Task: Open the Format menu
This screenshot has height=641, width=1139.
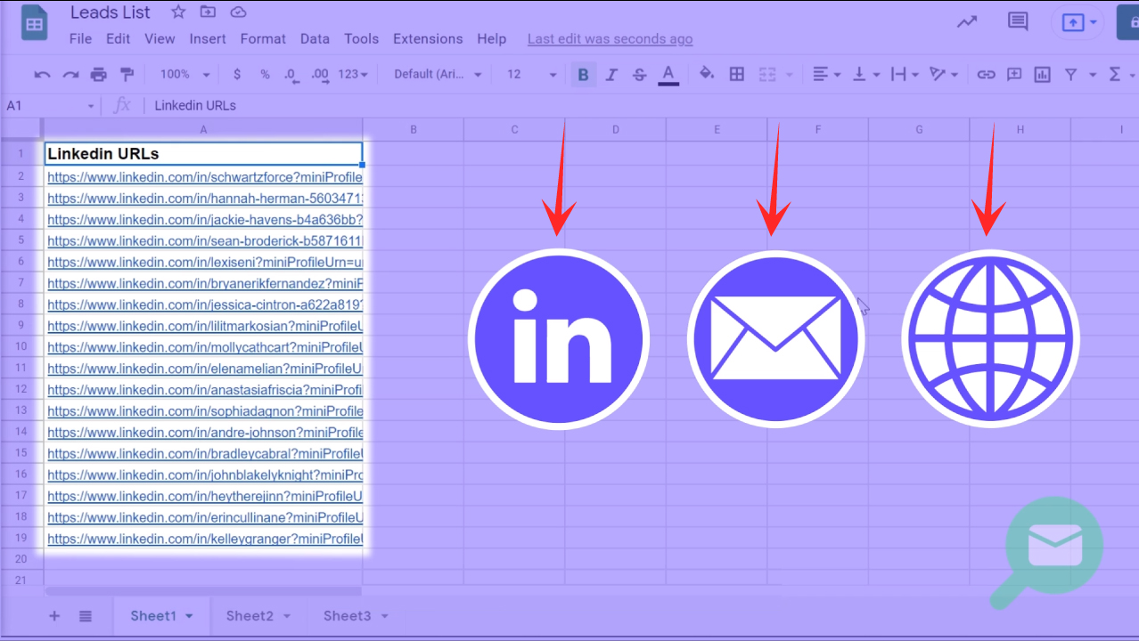Action: [x=263, y=39]
